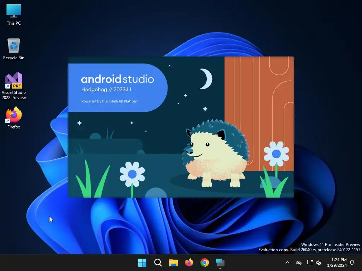This screenshot has height=271, width=362.
Task: Click the running app icon after Chrome
Action: [220, 263]
